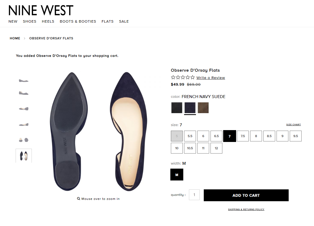
Task: Click the magnifier zoom icon below image
Action: point(78,199)
